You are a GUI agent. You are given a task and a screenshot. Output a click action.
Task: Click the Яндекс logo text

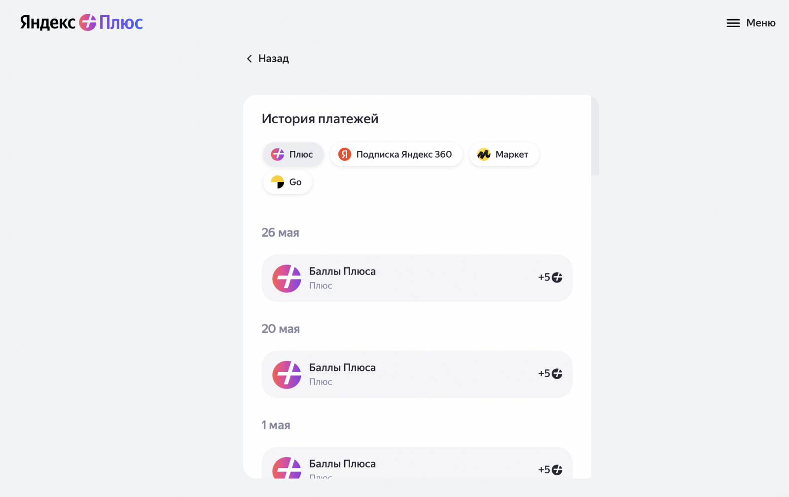click(48, 23)
